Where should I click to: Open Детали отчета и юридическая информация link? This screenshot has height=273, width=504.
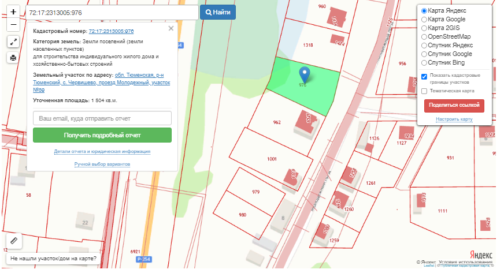[102, 151]
